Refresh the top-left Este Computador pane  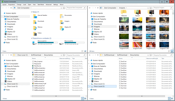coord(64,8)
